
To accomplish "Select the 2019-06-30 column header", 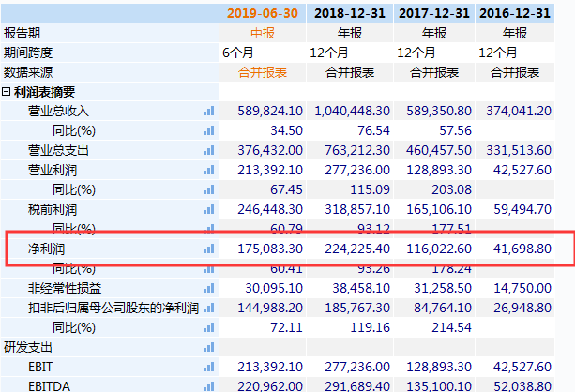I will [x=263, y=13].
